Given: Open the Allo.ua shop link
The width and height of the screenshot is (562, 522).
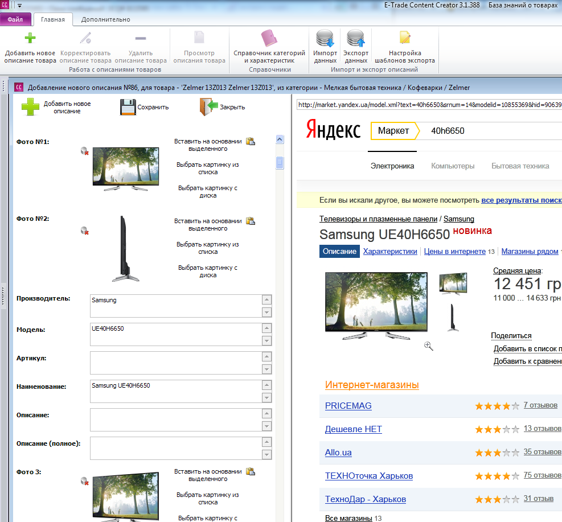Looking at the screenshot, I should (338, 452).
